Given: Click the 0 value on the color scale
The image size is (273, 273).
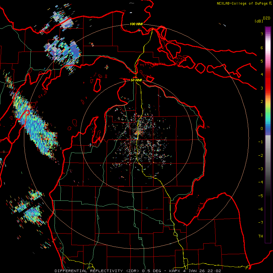Looking at the screenshot, I should coord(262,129).
